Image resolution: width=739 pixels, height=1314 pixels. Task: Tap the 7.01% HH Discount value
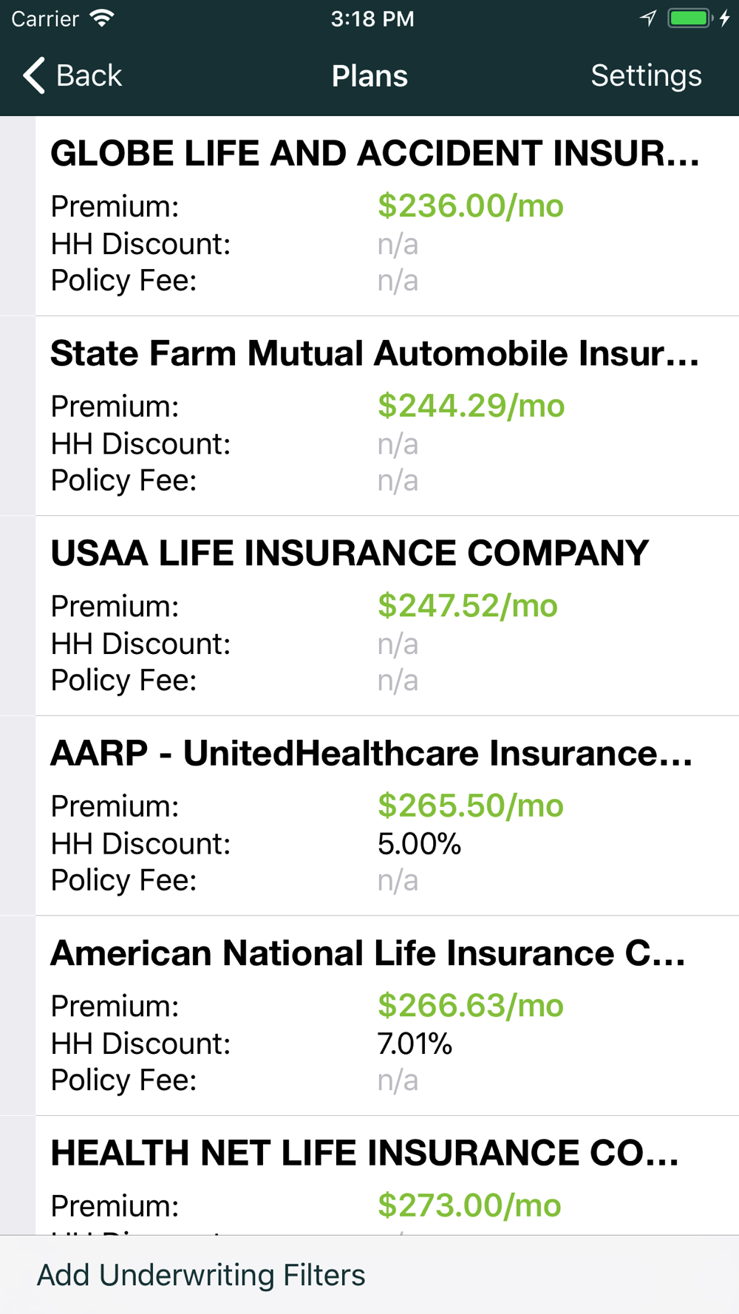(415, 1044)
